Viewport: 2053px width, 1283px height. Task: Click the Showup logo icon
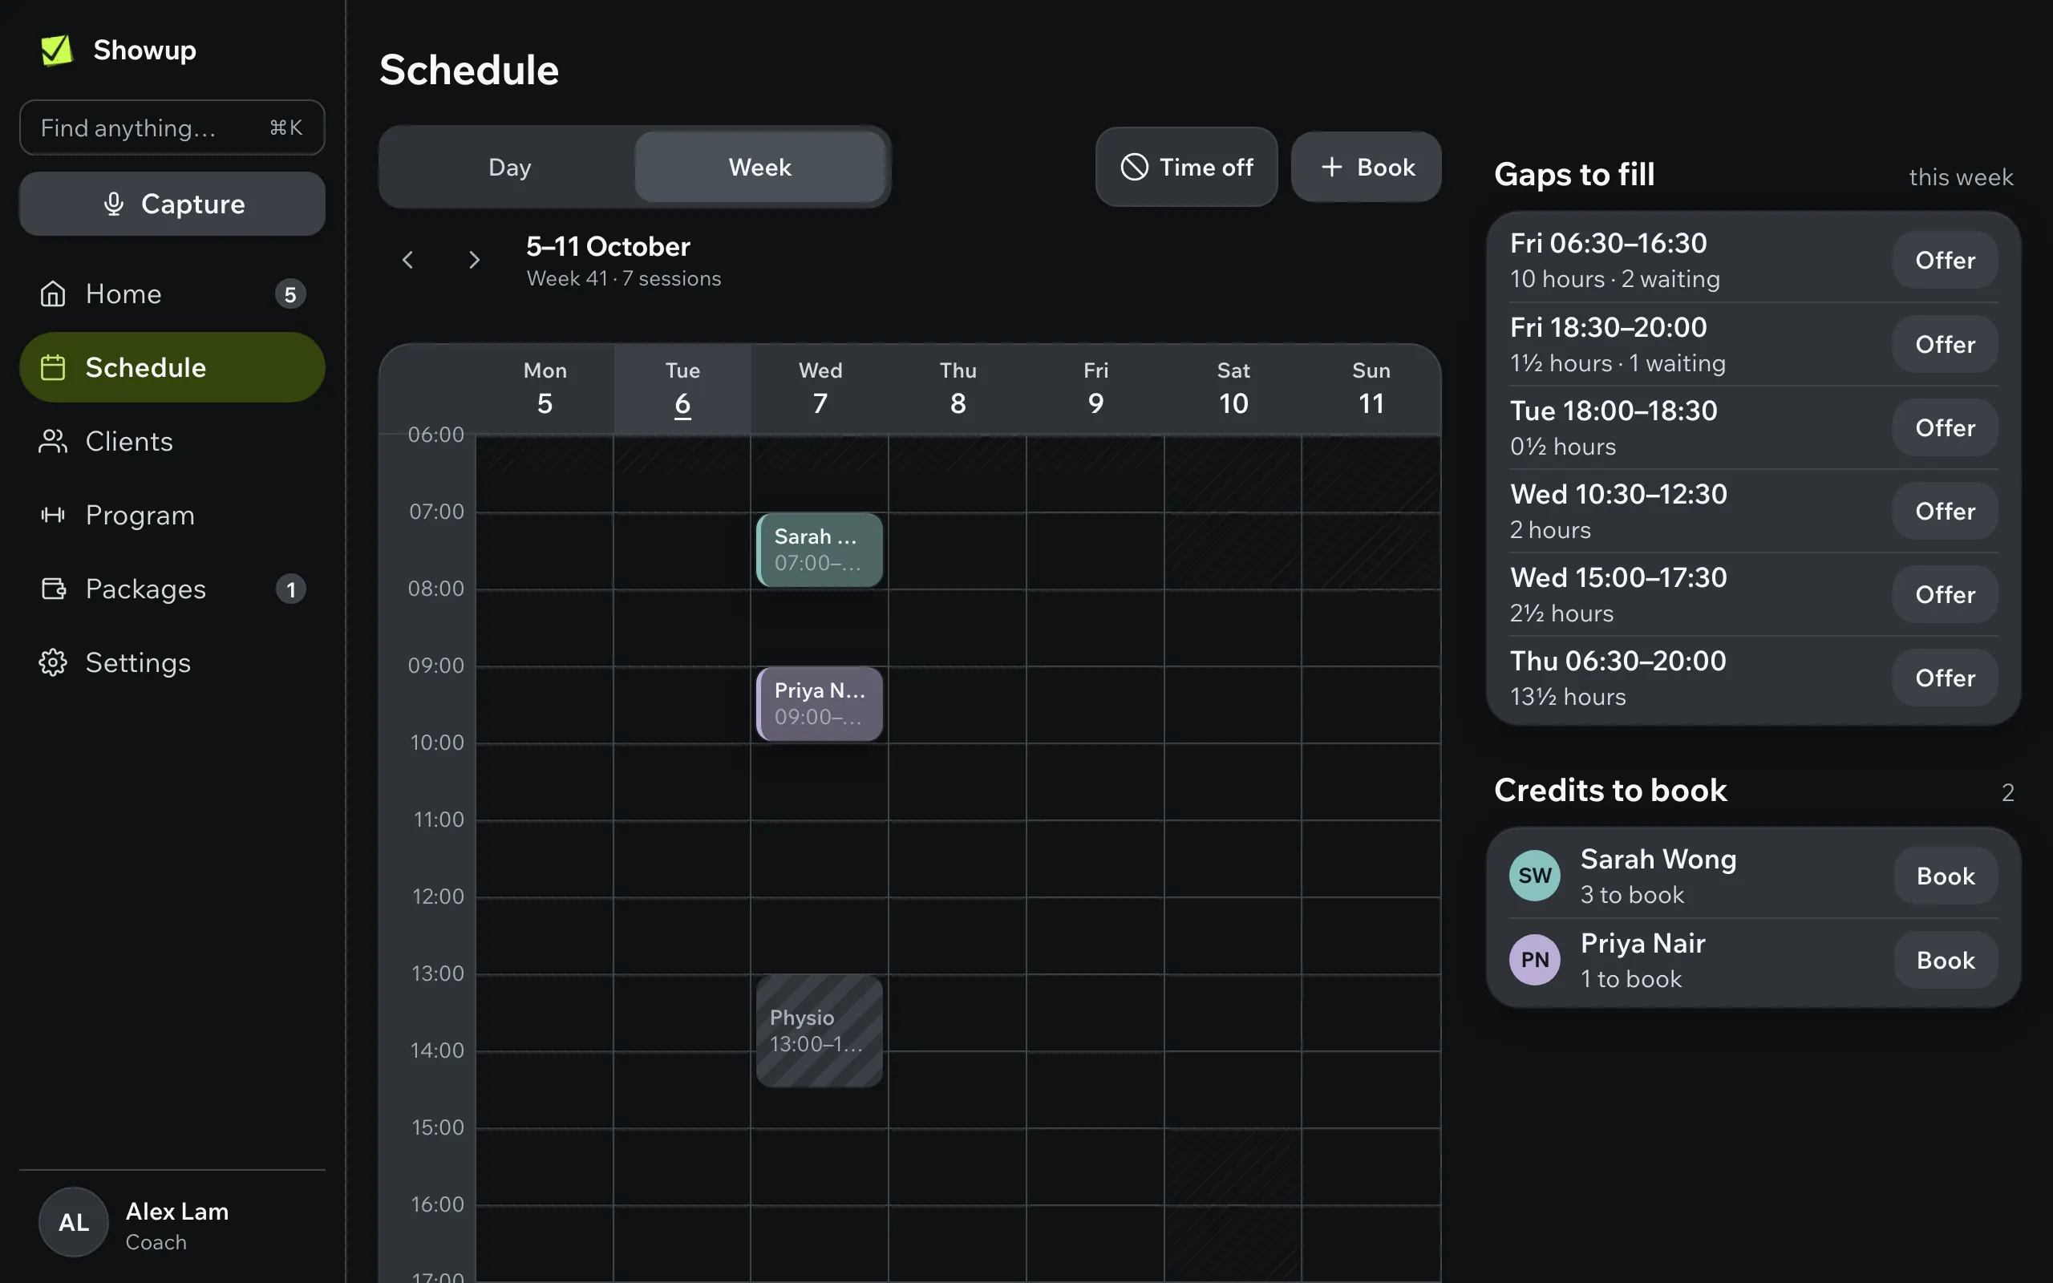point(57,50)
